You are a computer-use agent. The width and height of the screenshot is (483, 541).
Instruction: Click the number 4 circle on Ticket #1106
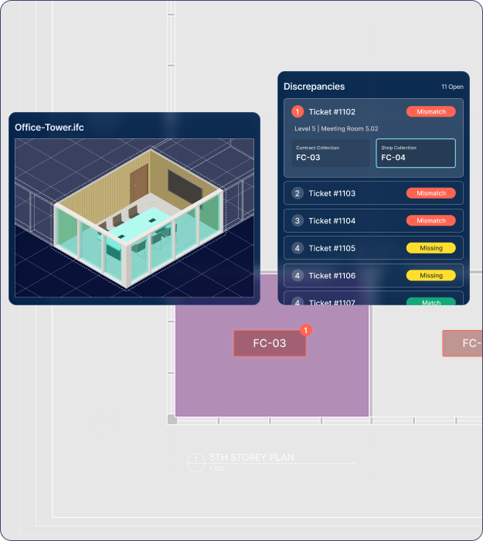pos(298,275)
